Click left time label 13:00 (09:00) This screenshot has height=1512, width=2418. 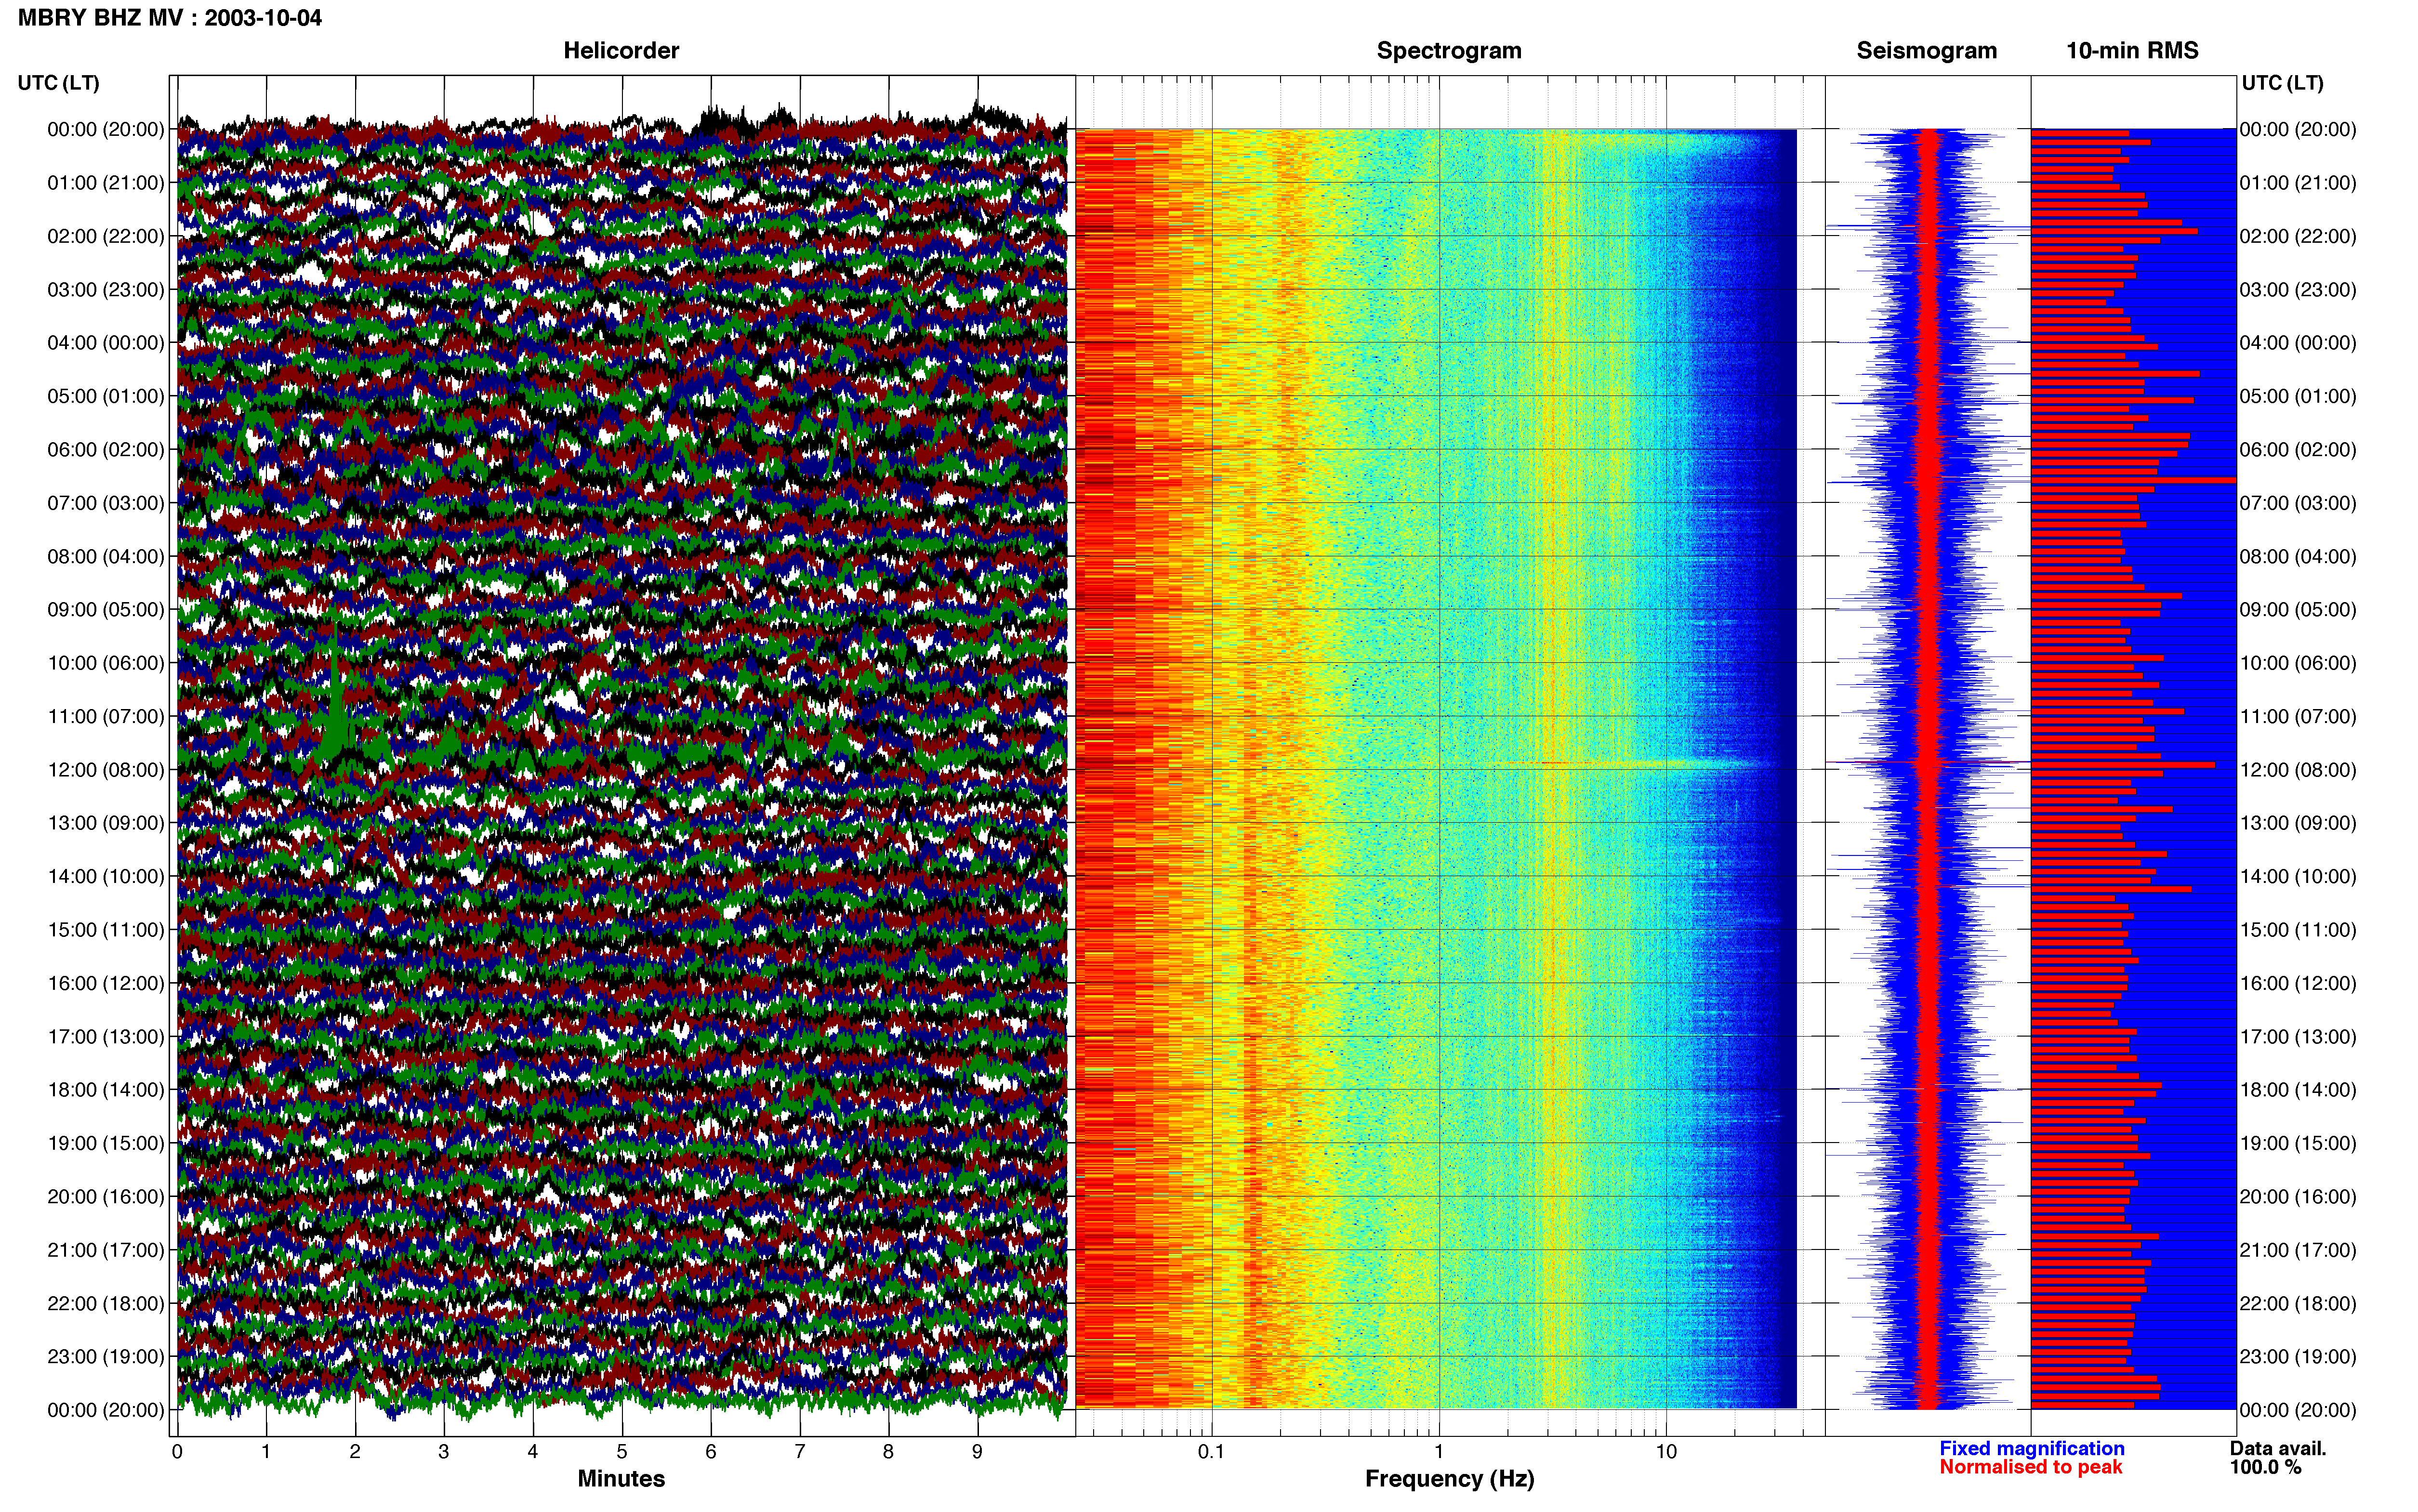coord(106,823)
